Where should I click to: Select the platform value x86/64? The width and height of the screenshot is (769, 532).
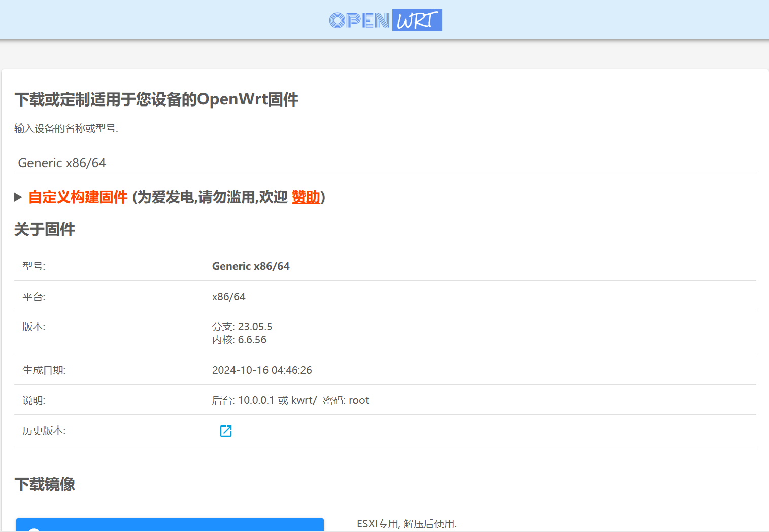click(229, 297)
